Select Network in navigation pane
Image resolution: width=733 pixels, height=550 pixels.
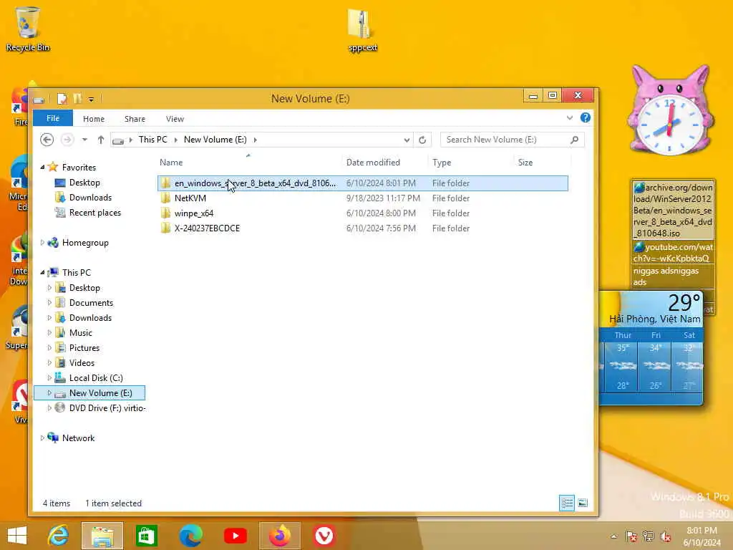(78, 438)
